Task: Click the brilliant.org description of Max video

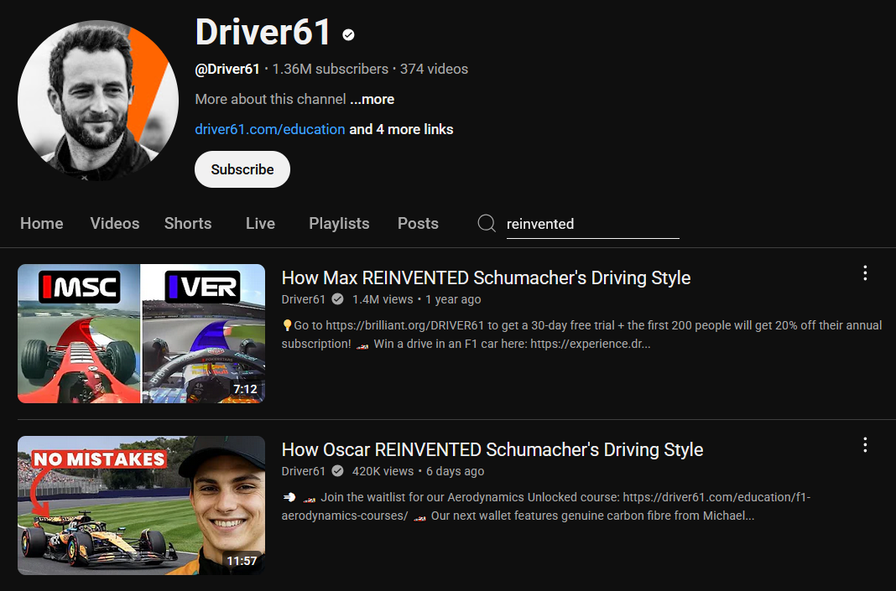Action: [x=581, y=334]
